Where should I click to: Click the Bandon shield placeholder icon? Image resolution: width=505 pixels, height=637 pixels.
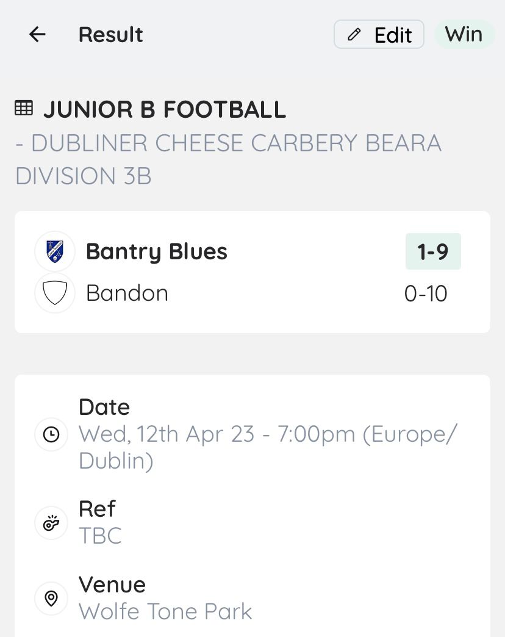coord(55,293)
